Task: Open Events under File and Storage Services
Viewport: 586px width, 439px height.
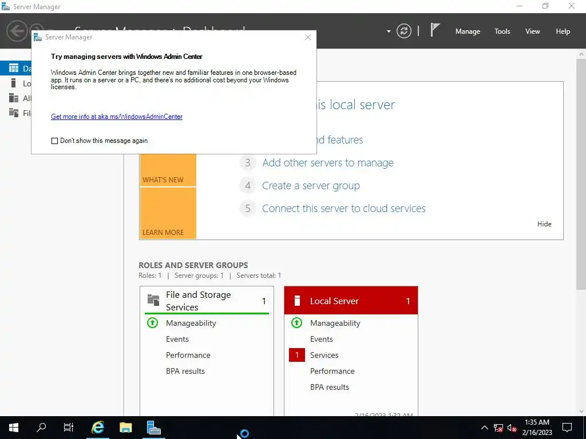Action: pos(177,339)
